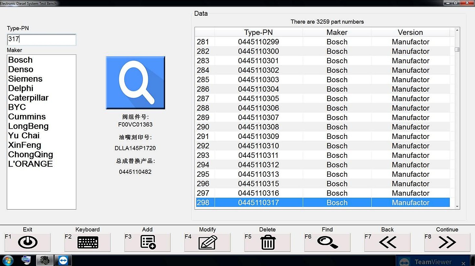Select part number 0445110310

pos(258,146)
